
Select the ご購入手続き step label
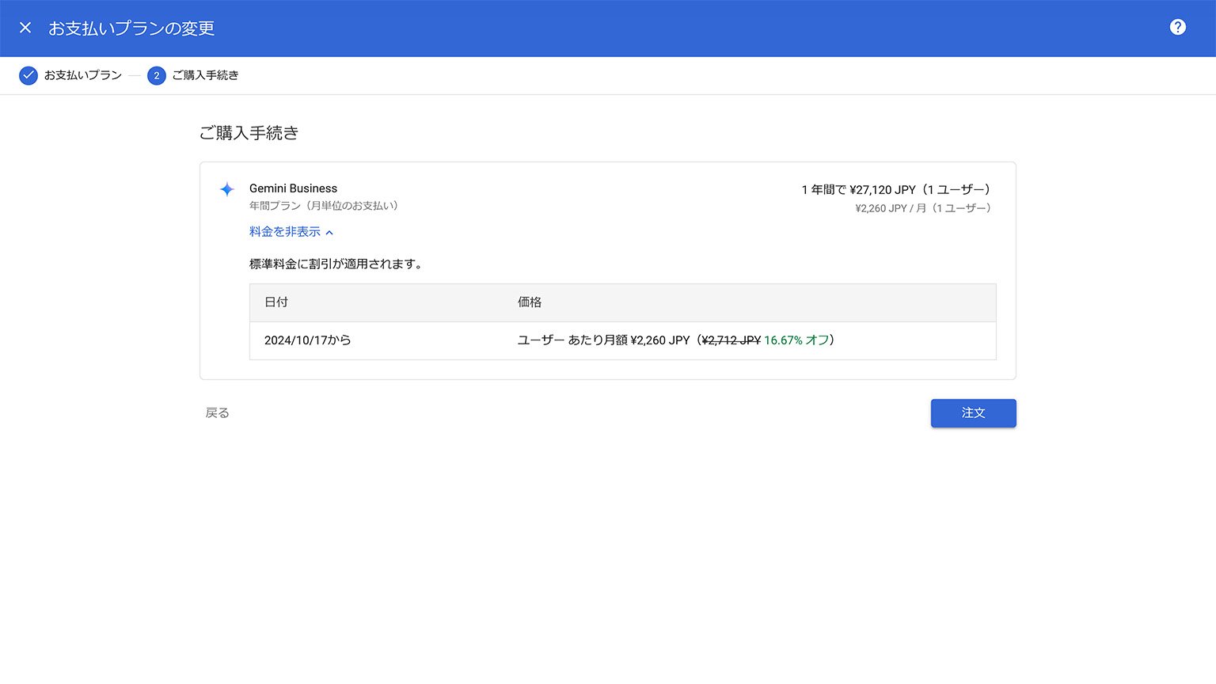pos(205,75)
